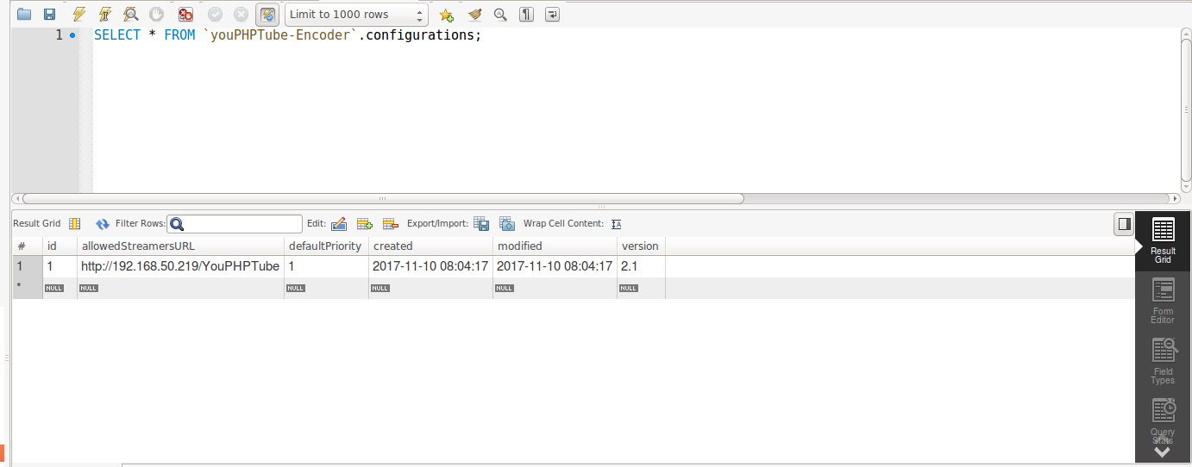This screenshot has height=467, width=1192.
Task: Execute the query with the lightning bolt icon
Action: [78, 14]
